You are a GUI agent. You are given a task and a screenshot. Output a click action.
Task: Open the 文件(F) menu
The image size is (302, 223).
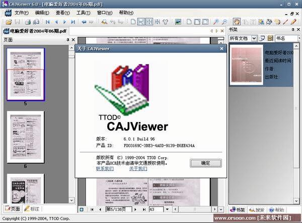[x=22, y=13]
